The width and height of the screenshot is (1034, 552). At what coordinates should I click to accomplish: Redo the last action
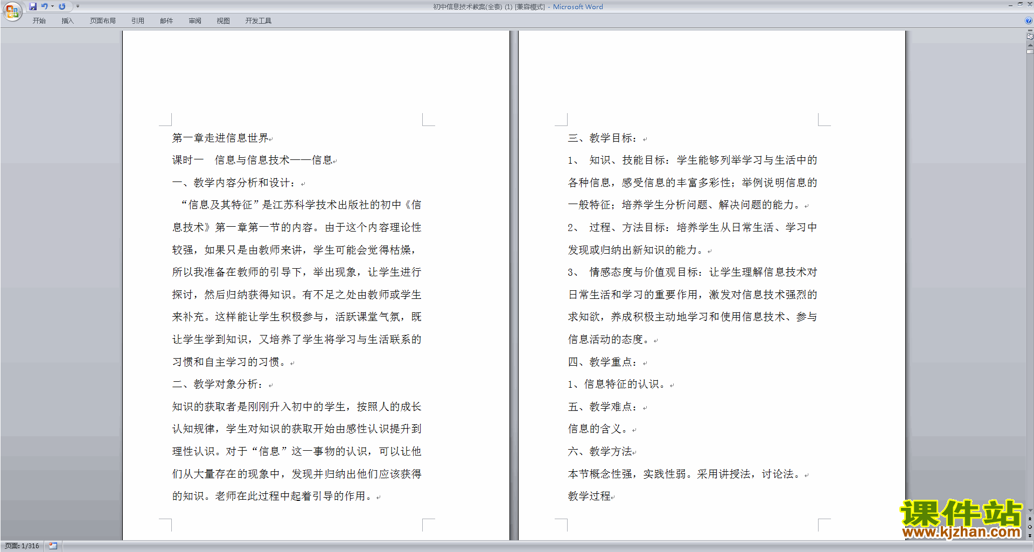tap(62, 6)
